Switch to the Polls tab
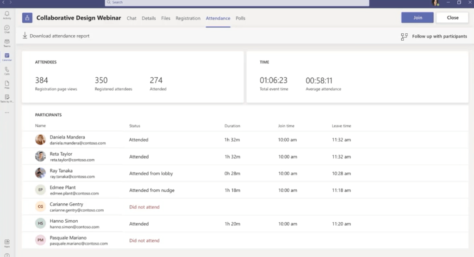 240,18
